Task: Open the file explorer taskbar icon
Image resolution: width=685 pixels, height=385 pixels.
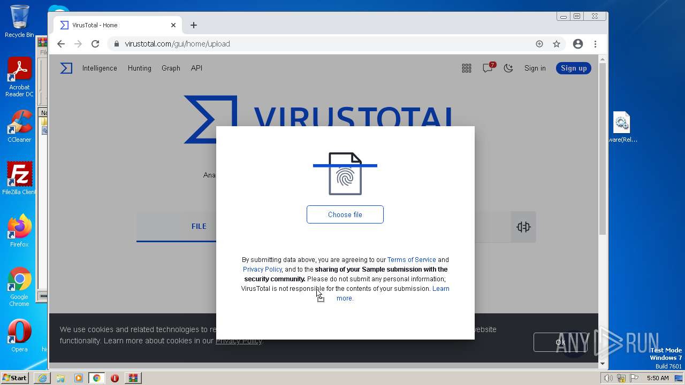Action: pyautogui.click(x=60, y=378)
